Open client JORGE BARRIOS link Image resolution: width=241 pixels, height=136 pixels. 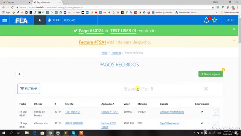[x=74, y=123]
